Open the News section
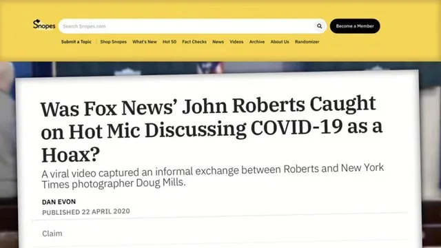Image resolution: width=441 pixels, height=248 pixels. point(218,41)
